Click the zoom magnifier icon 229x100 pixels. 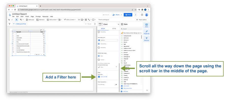21,20
